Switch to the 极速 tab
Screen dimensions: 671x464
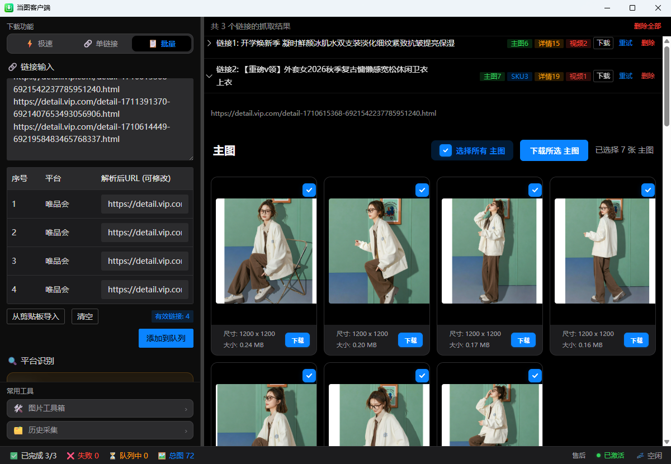coord(39,44)
